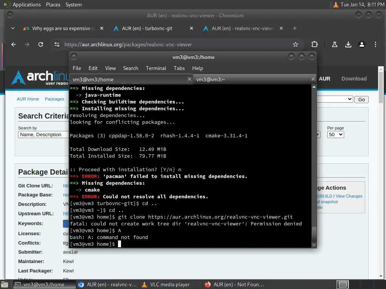Viewport: 386px width, 289px height.
Task: Click the snapshot download link
Action: pos(328,202)
